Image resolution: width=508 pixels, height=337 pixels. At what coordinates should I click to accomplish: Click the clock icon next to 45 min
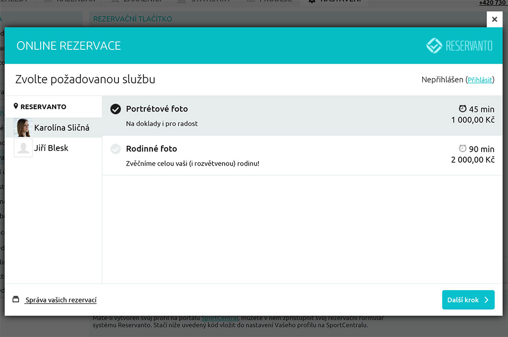(x=462, y=108)
